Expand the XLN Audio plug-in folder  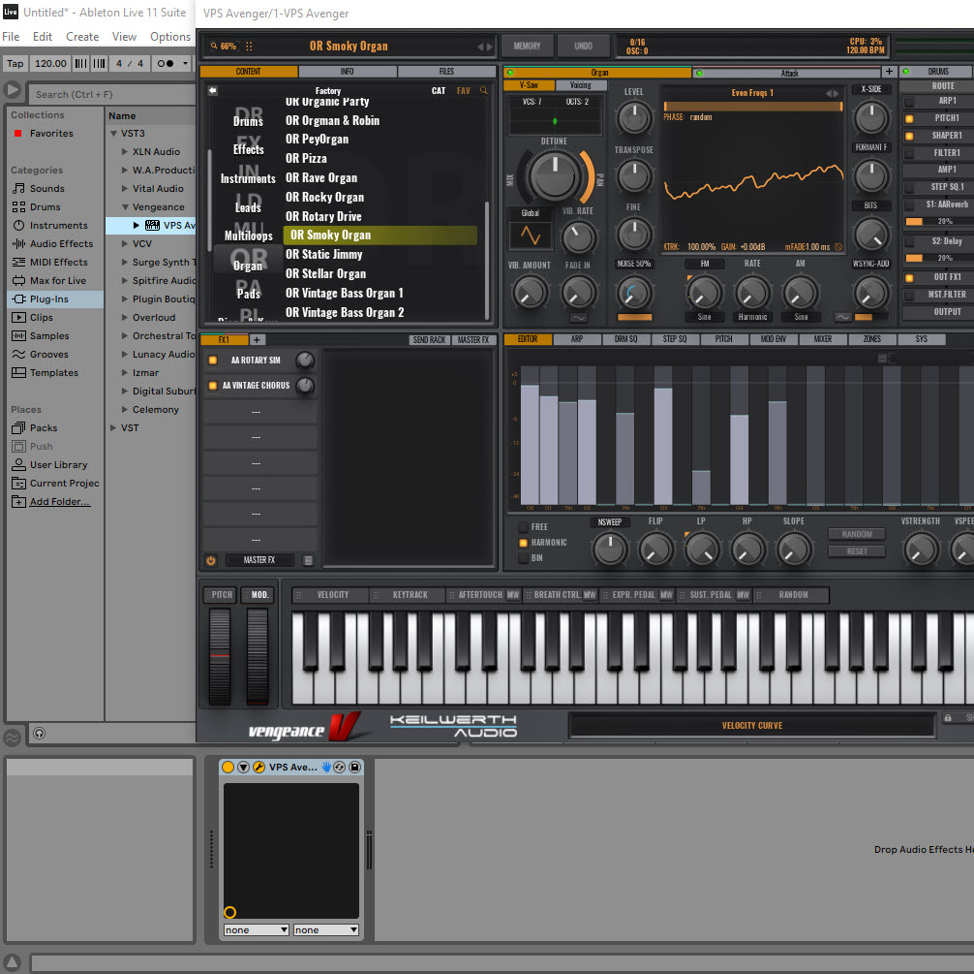(x=124, y=152)
